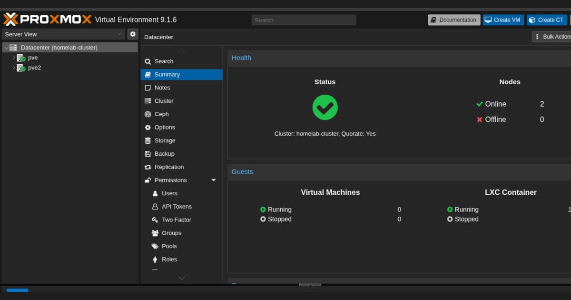
Task: Open the Cluster menu item
Action: pos(164,101)
